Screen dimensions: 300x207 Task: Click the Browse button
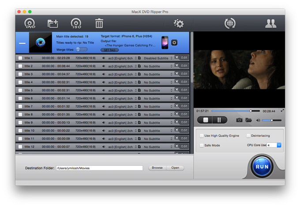point(157,168)
